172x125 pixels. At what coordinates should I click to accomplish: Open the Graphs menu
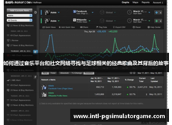tap(125, 2)
